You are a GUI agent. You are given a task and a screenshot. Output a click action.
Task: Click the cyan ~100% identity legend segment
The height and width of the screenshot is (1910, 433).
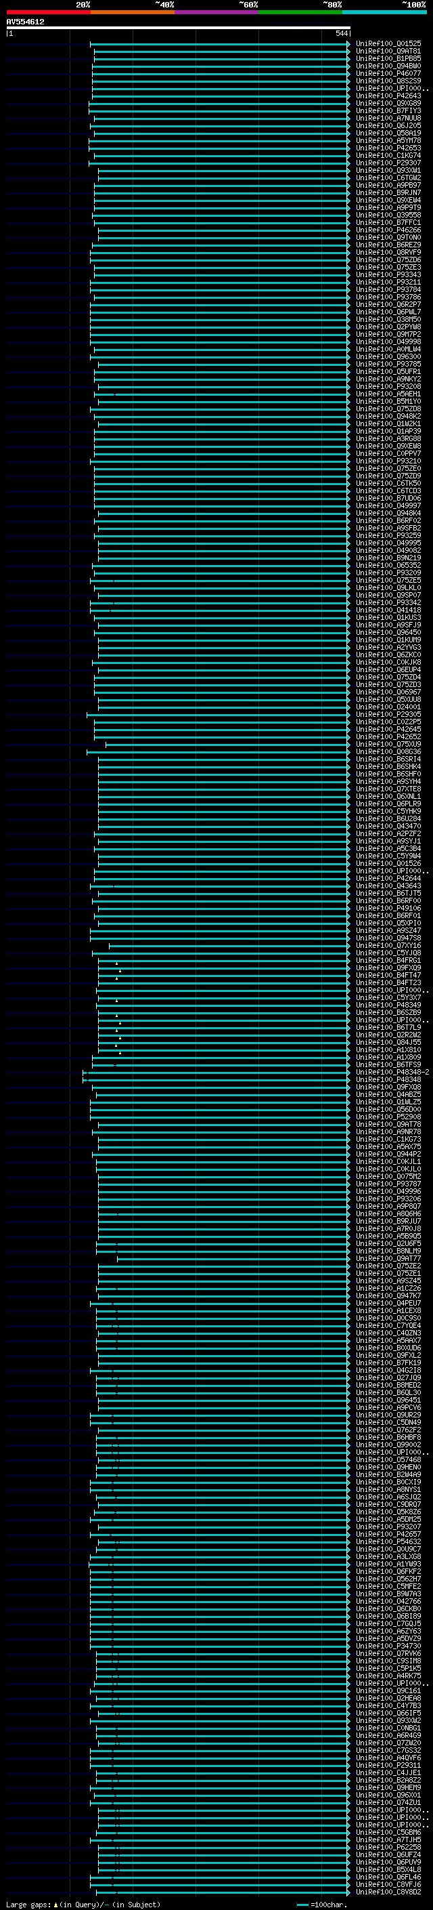coord(384,12)
